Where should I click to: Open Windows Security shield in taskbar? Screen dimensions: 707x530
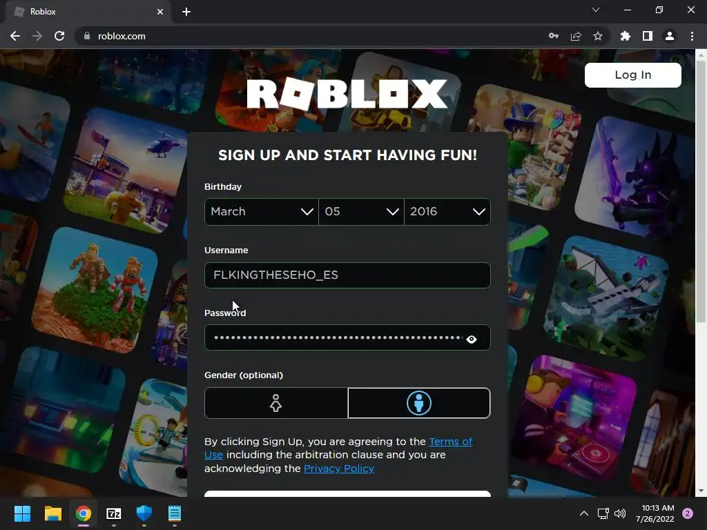pos(144,513)
